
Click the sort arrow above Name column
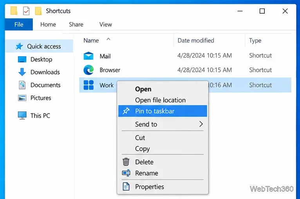click(108, 39)
